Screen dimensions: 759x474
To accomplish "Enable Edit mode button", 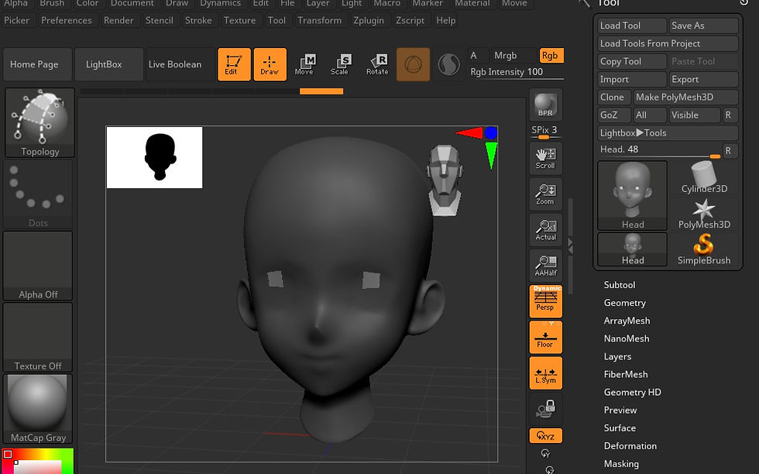I will point(234,64).
